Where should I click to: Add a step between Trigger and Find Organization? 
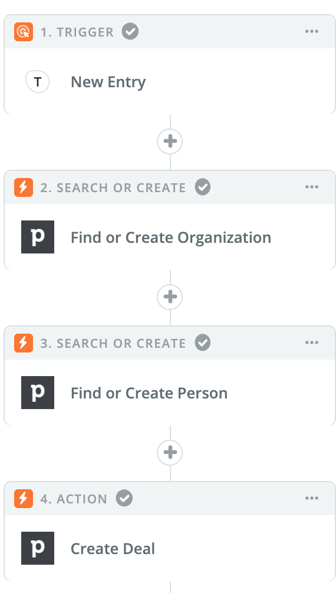pos(170,141)
